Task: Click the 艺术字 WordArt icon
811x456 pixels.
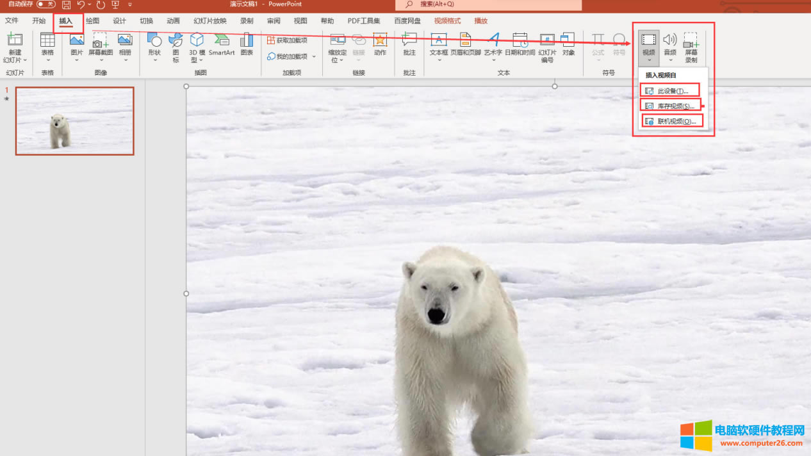Action: (493, 40)
